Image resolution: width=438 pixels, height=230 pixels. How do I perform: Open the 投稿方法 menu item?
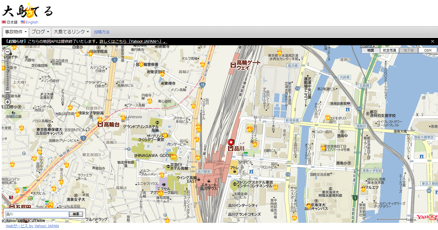[102, 32]
